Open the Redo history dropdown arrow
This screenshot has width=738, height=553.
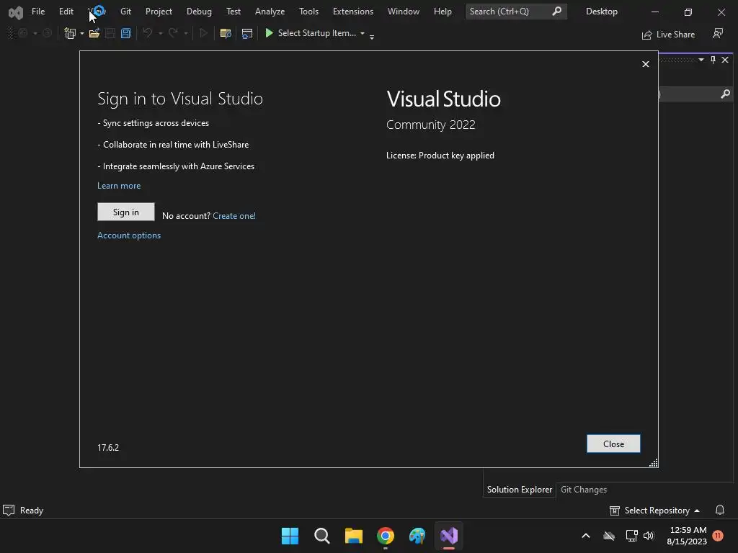[x=186, y=33]
